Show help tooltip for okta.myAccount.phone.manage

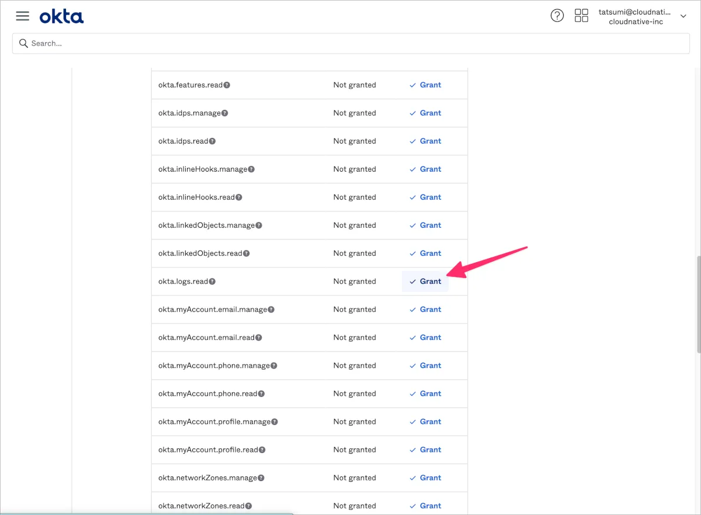click(x=274, y=366)
